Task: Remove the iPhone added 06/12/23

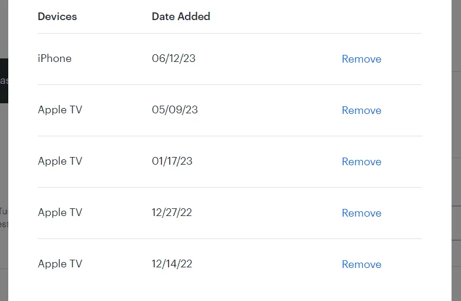Action: pyautogui.click(x=361, y=59)
